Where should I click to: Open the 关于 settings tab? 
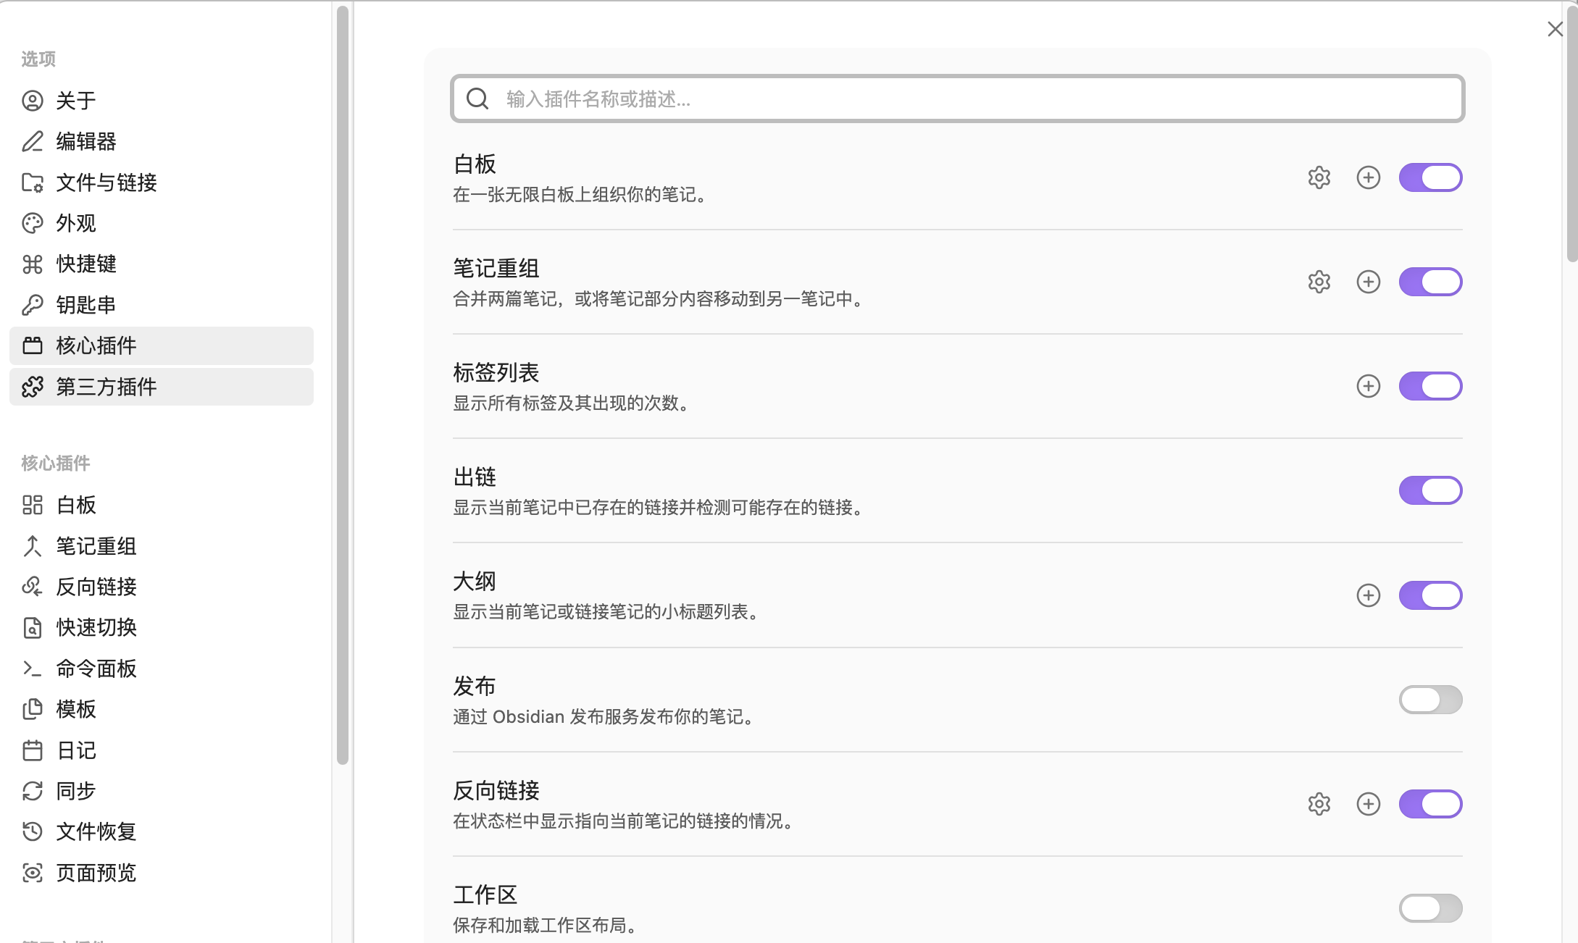tap(162, 101)
